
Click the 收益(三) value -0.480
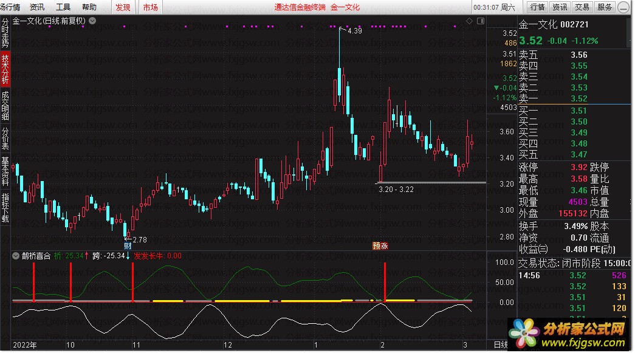(575, 249)
